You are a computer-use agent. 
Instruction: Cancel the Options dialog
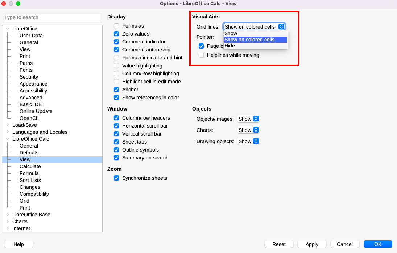(345, 244)
